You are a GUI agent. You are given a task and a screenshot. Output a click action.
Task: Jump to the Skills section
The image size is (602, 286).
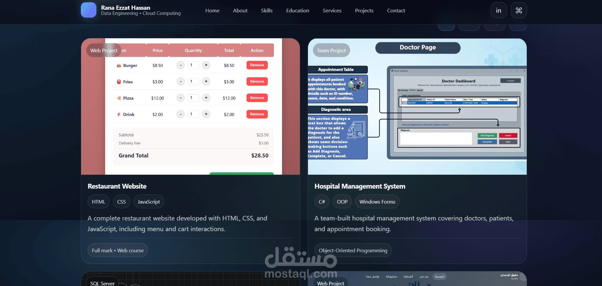[x=267, y=10]
